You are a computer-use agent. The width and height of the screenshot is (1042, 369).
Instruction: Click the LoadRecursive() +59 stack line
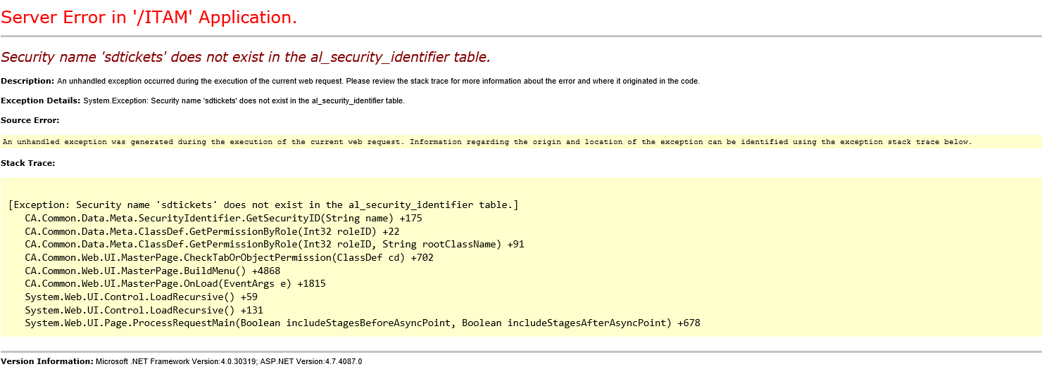click(x=142, y=297)
